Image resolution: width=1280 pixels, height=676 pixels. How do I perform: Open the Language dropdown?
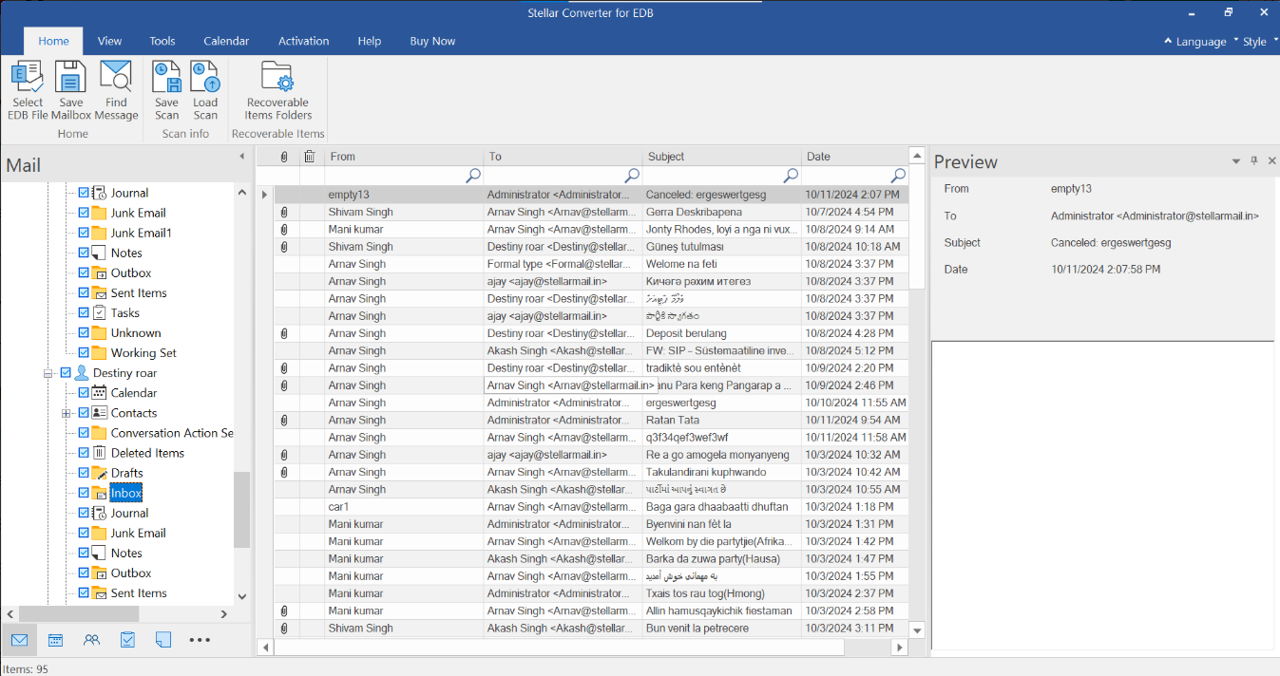[1200, 42]
